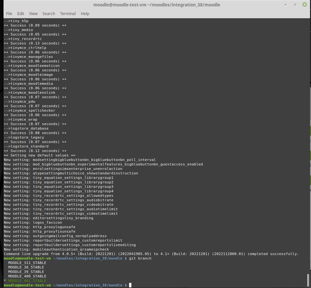Click 'Success (0.12 seconds)' line
This screenshot has width=311, height=288.
[x=35, y=151]
